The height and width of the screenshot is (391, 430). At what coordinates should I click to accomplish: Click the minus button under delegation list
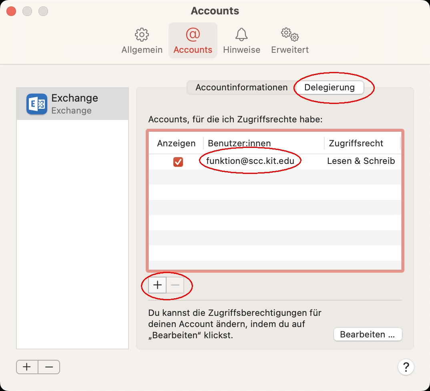pyautogui.click(x=175, y=285)
